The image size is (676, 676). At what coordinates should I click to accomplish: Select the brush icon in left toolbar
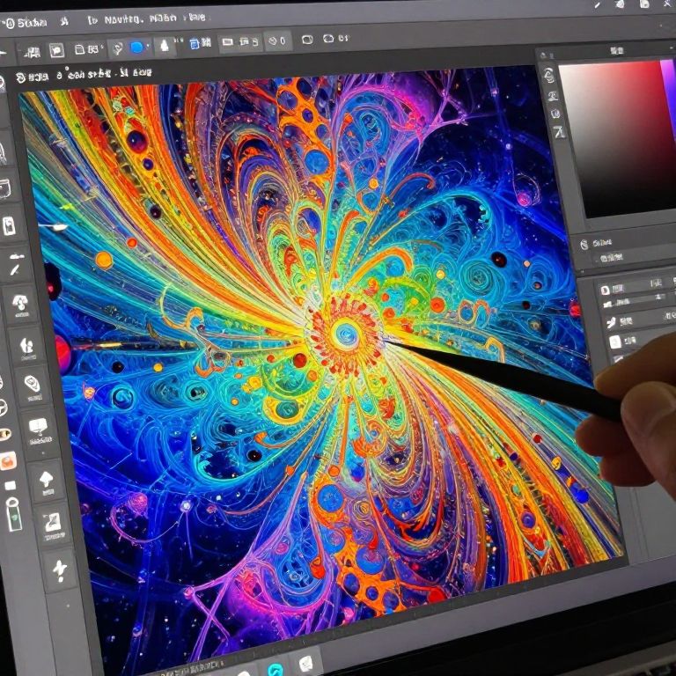(x=16, y=264)
